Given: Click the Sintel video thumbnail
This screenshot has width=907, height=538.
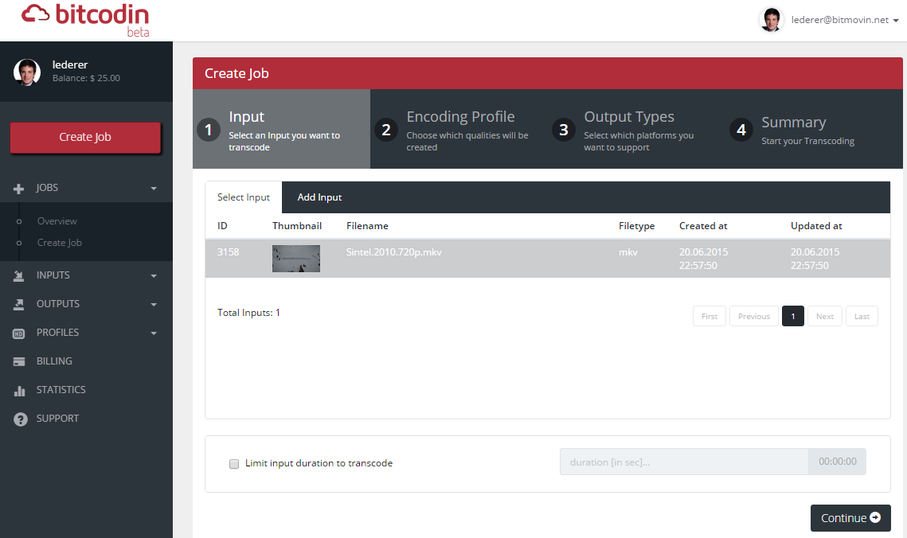Looking at the screenshot, I should point(296,259).
